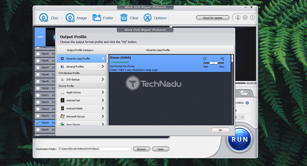
Task: Check the Title54 checkbox
Action: pos(38,116)
